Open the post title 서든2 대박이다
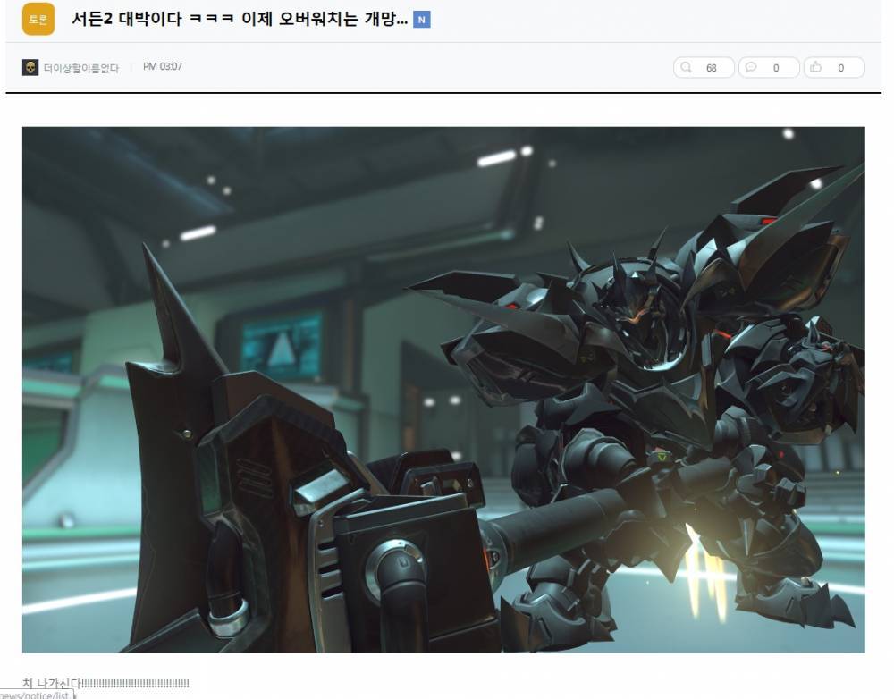The image size is (894, 699). click(x=240, y=19)
